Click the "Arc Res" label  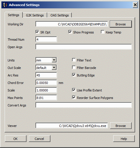point(13,75)
